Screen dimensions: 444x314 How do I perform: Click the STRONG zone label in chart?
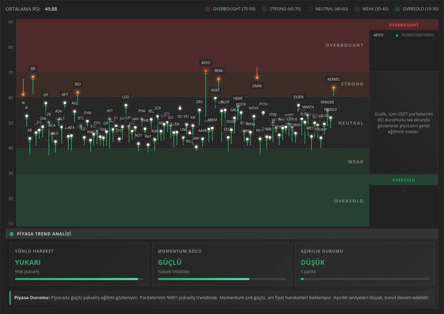click(352, 84)
